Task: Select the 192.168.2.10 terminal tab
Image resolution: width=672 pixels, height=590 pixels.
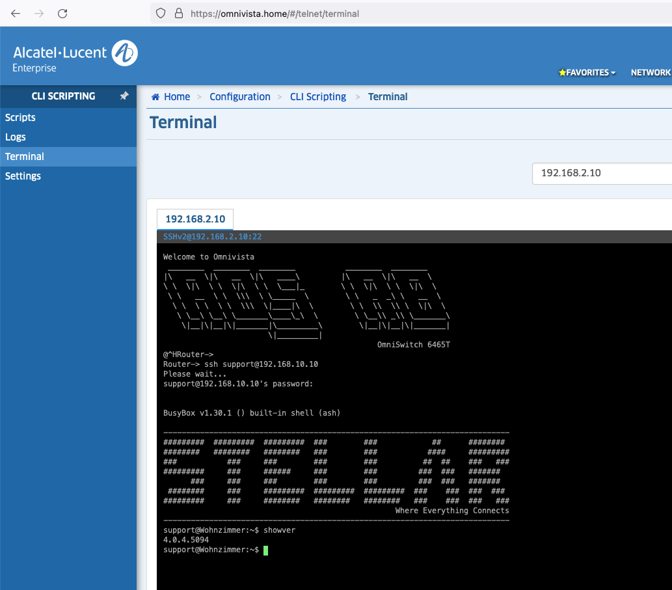Action: point(195,219)
